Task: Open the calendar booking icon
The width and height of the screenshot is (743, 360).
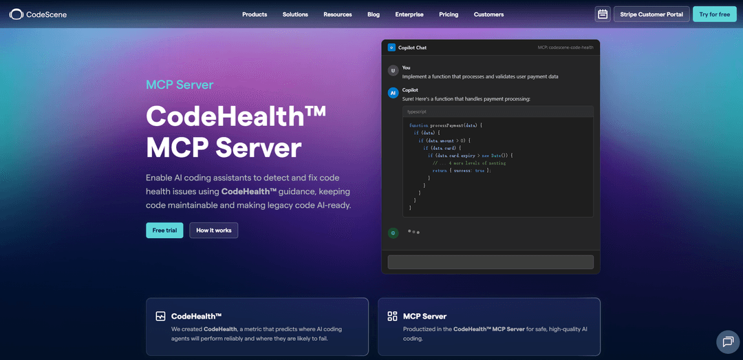Action: pos(603,14)
